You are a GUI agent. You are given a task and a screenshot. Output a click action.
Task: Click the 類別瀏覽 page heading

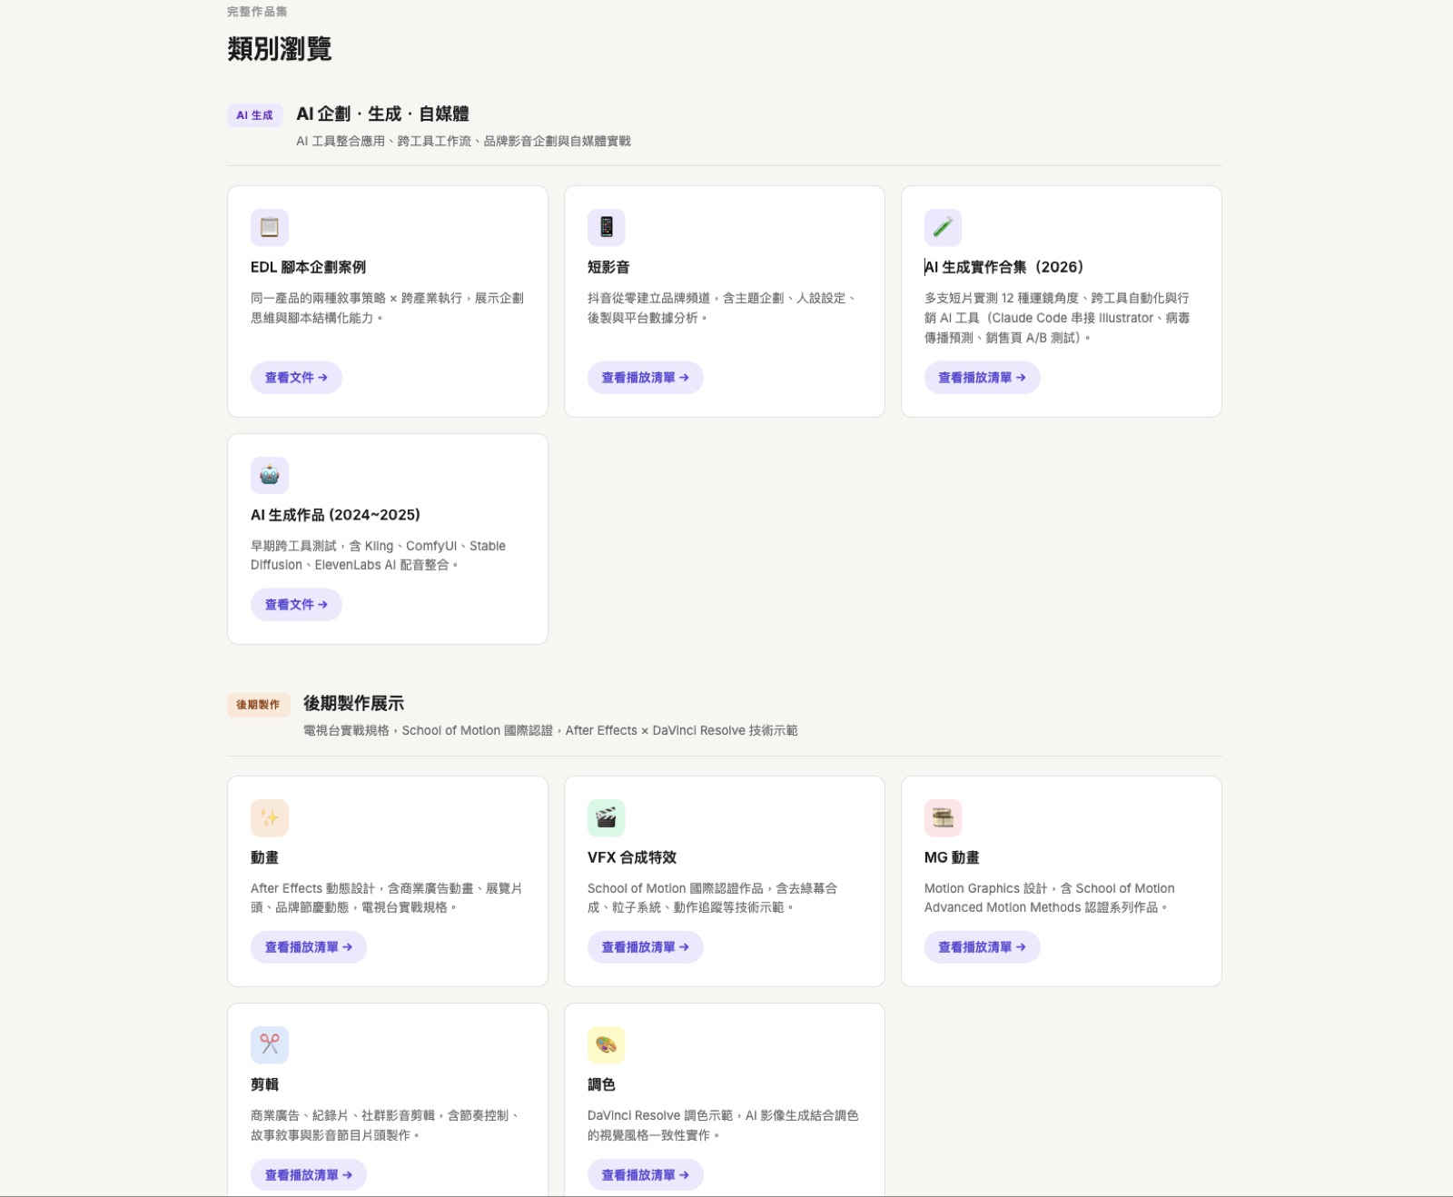[x=280, y=49]
